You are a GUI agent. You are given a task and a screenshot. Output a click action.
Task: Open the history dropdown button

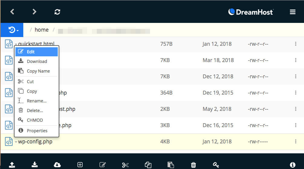14,30
